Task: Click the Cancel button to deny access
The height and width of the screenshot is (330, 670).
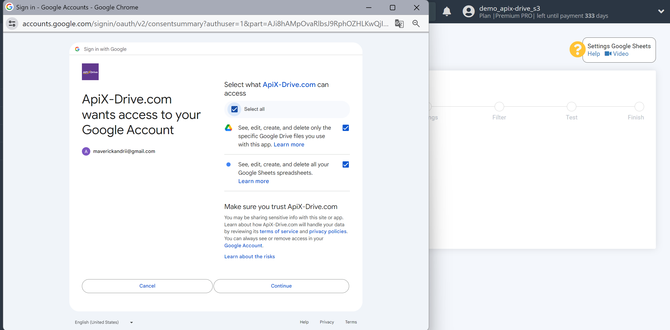Action: click(x=147, y=285)
